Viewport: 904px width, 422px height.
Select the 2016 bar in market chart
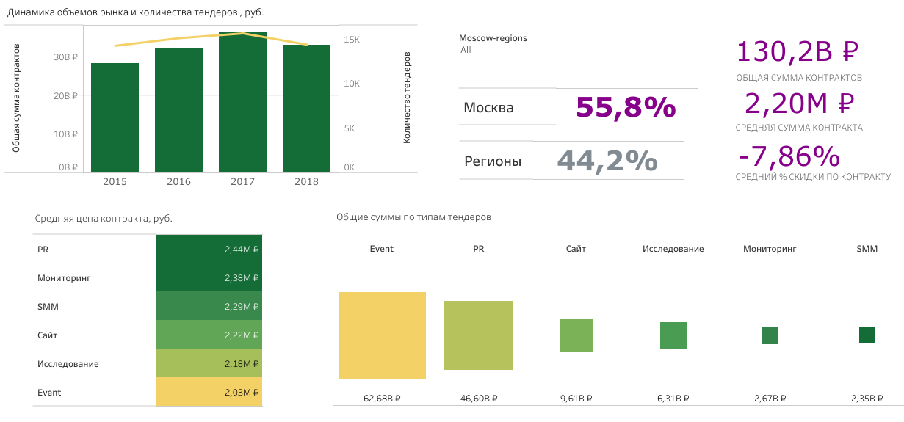tap(178, 110)
